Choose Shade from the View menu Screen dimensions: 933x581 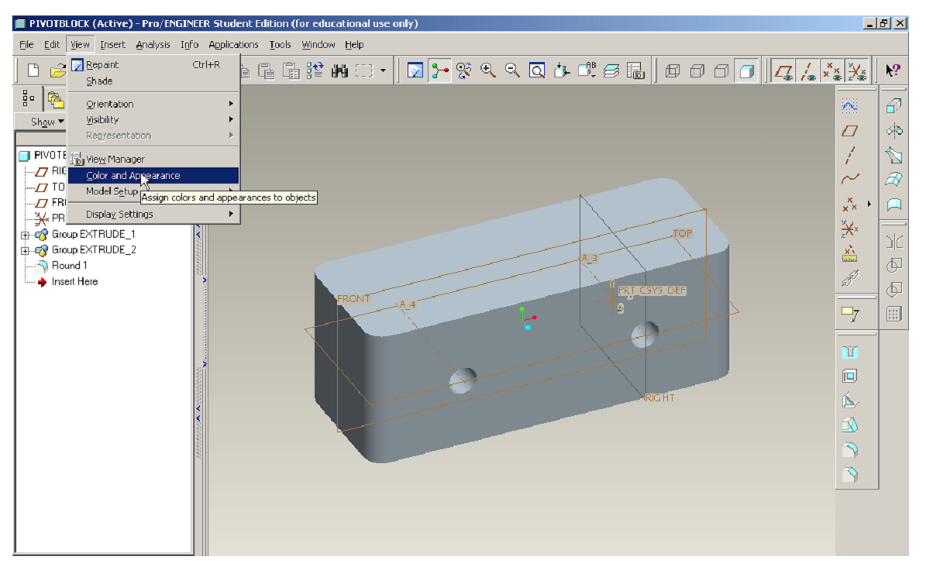[x=153, y=81]
